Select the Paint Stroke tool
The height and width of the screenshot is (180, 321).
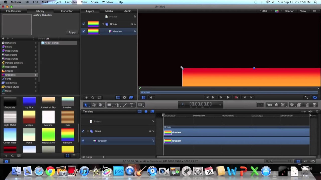click(125, 105)
